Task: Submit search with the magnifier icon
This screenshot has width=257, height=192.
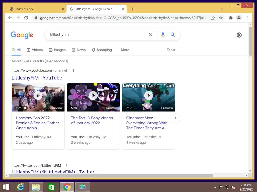Action: coord(173,34)
